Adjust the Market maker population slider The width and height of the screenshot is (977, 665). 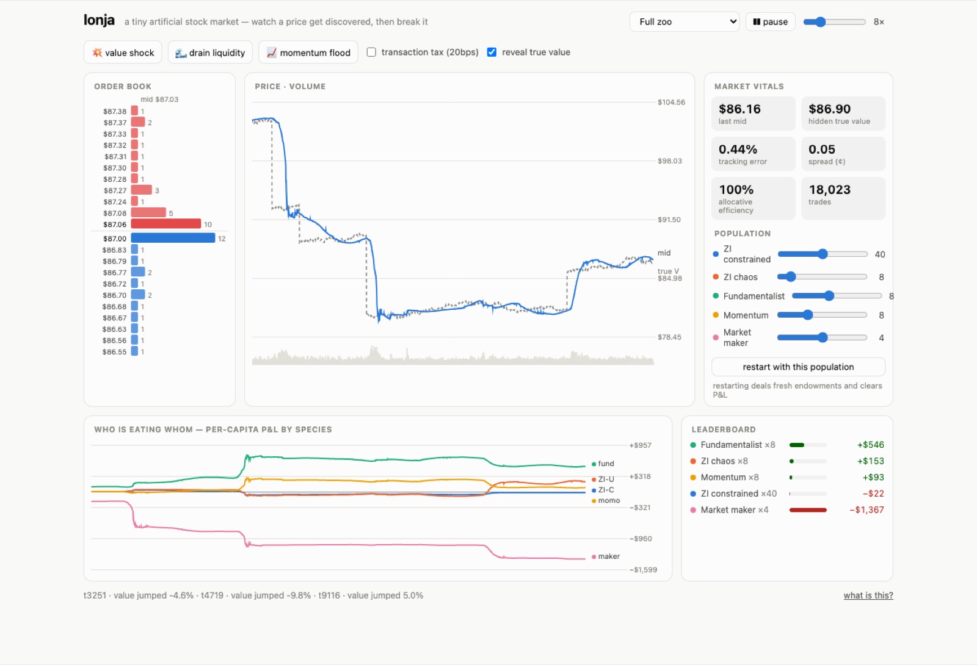[823, 337]
